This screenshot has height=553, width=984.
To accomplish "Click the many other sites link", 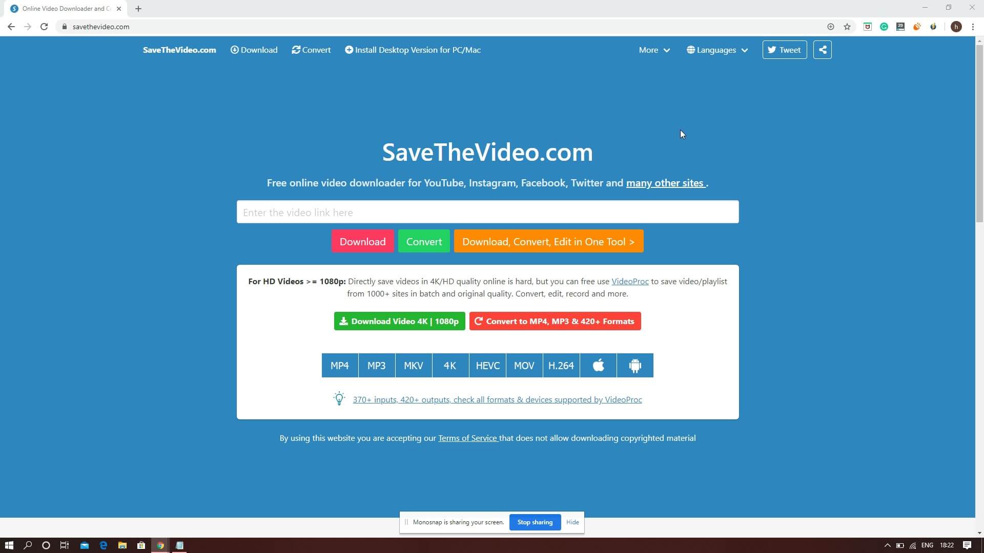I will coord(665,182).
